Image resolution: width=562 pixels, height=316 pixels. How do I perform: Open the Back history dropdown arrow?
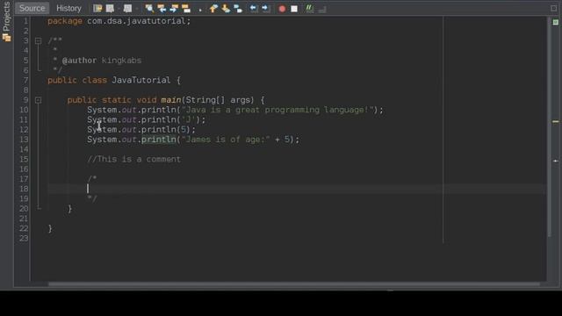coord(119,8)
